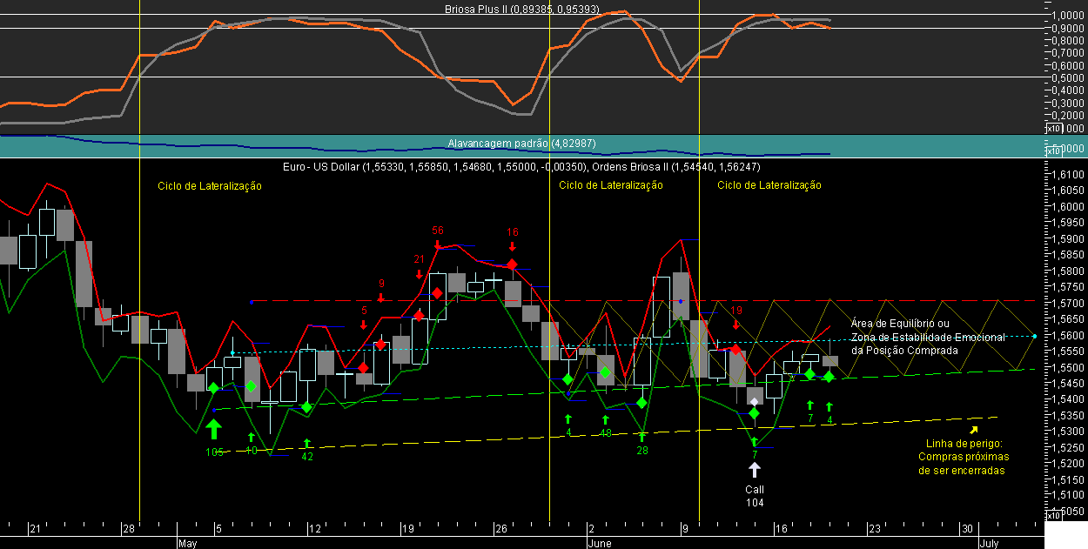The image size is (1088, 549).
Task: Click the 'Call' annotation text
Action: (755, 490)
